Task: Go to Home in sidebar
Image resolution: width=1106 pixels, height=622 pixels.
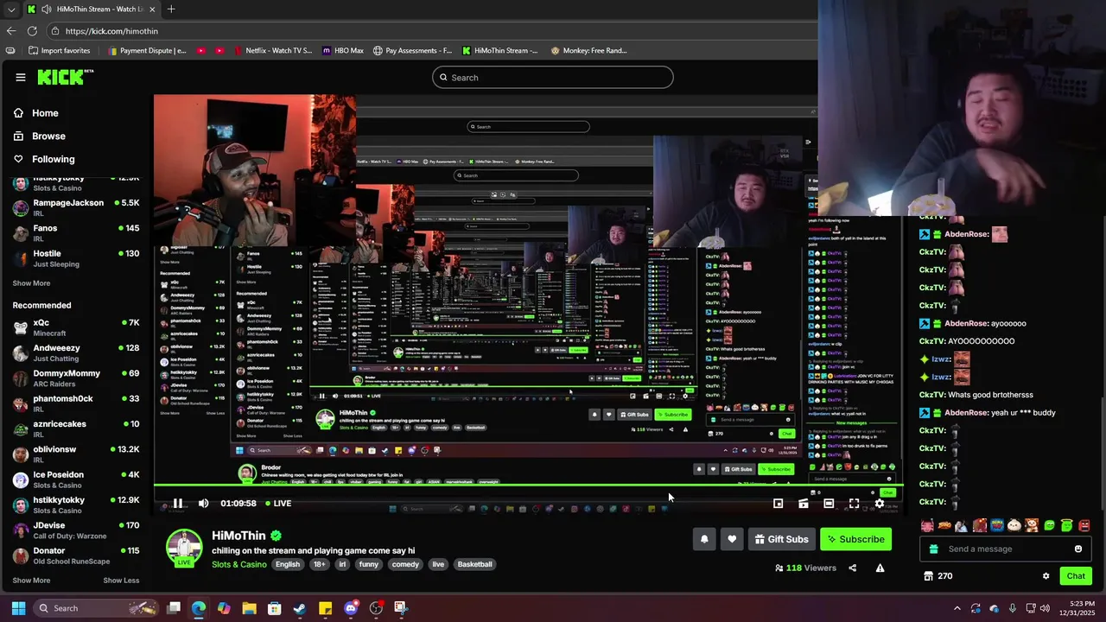Action: click(35, 113)
